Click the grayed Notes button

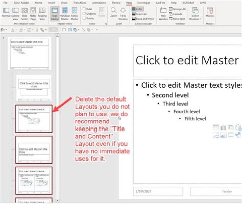tap(102, 12)
